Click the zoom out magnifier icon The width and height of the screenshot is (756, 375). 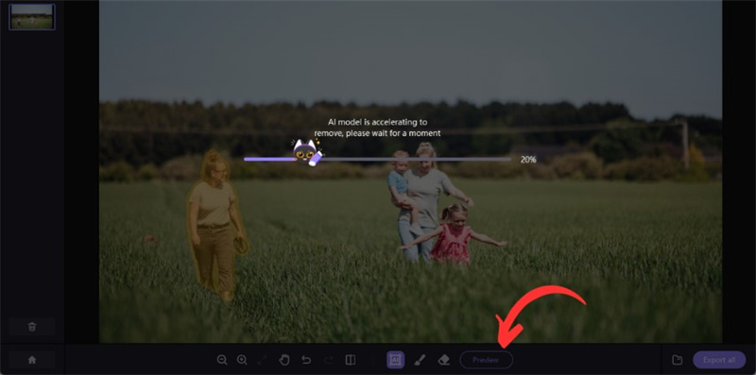[222, 360]
